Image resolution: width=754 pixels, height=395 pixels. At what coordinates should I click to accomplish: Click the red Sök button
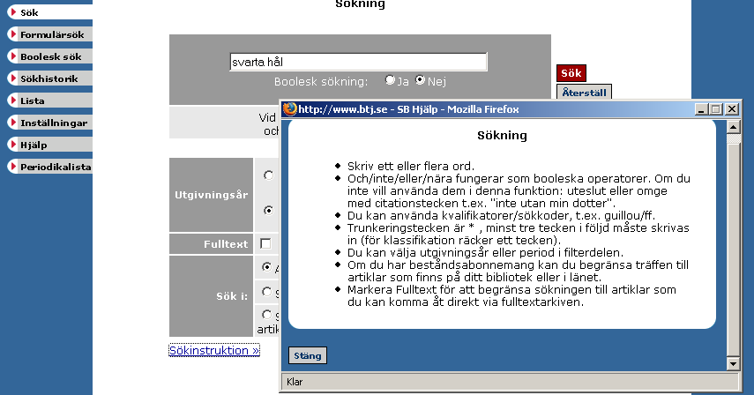click(x=571, y=73)
